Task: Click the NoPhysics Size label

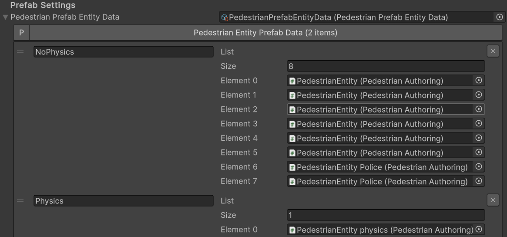Action: [228, 66]
